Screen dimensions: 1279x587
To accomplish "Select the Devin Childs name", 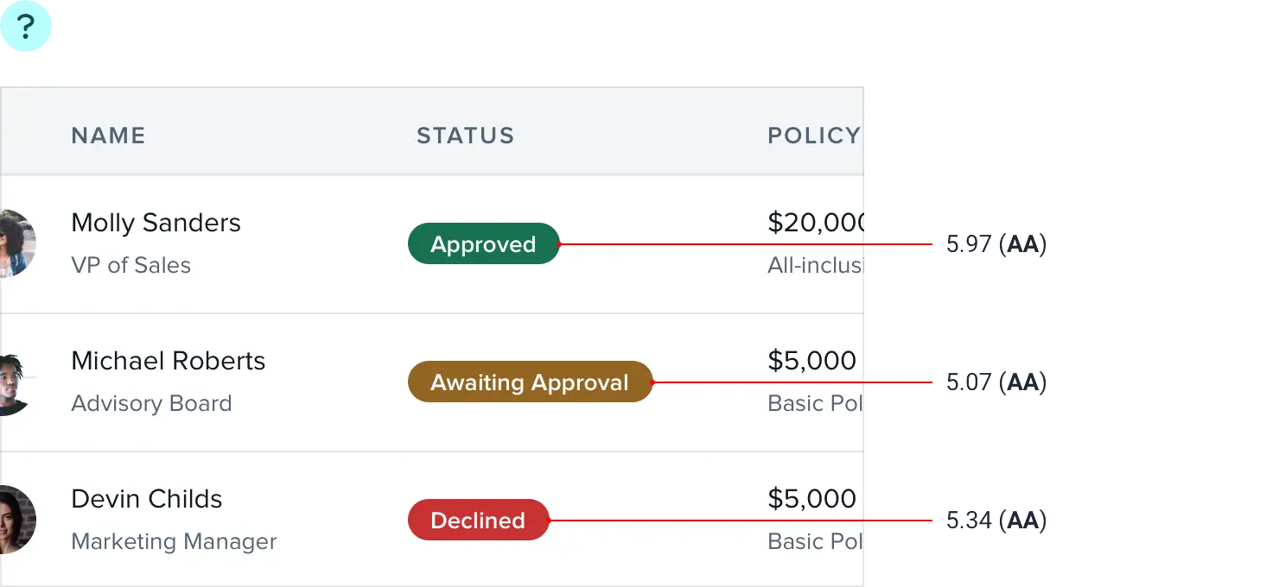I will click(x=146, y=499).
